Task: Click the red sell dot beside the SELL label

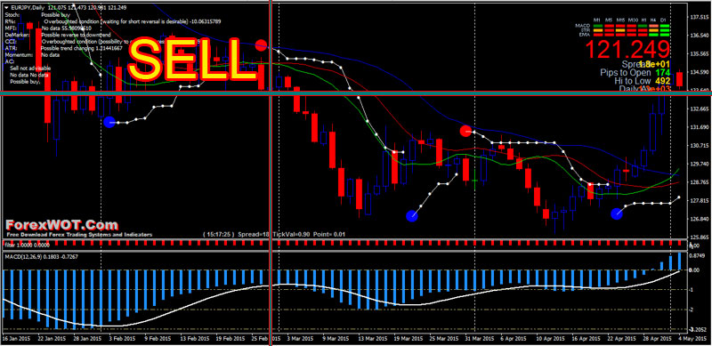Action: coord(261,45)
